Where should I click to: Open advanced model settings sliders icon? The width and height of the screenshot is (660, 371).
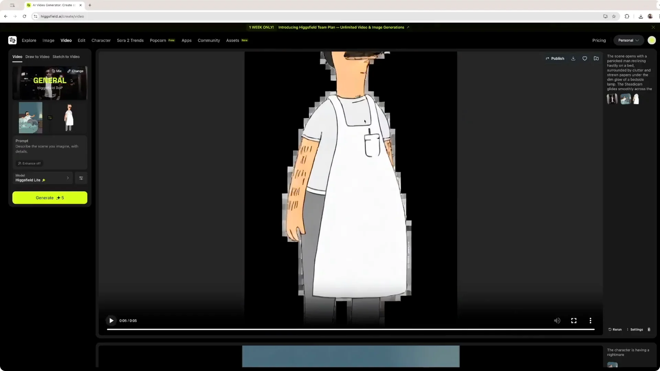[81, 178]
